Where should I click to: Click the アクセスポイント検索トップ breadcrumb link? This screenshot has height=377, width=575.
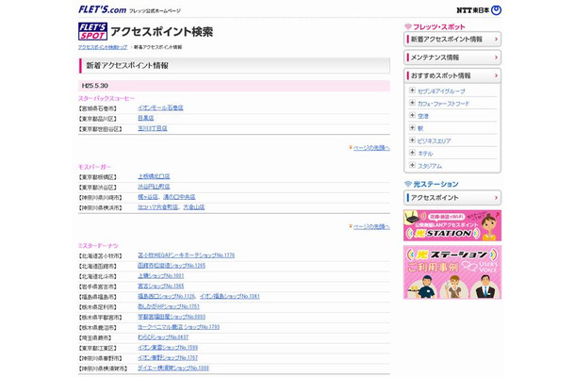(103, 47)
